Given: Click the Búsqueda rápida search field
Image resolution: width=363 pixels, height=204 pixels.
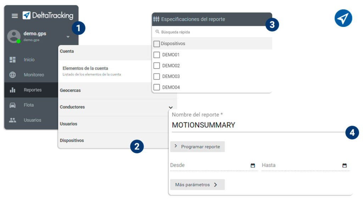Looking at the screenshot, I should coord(212,32).
